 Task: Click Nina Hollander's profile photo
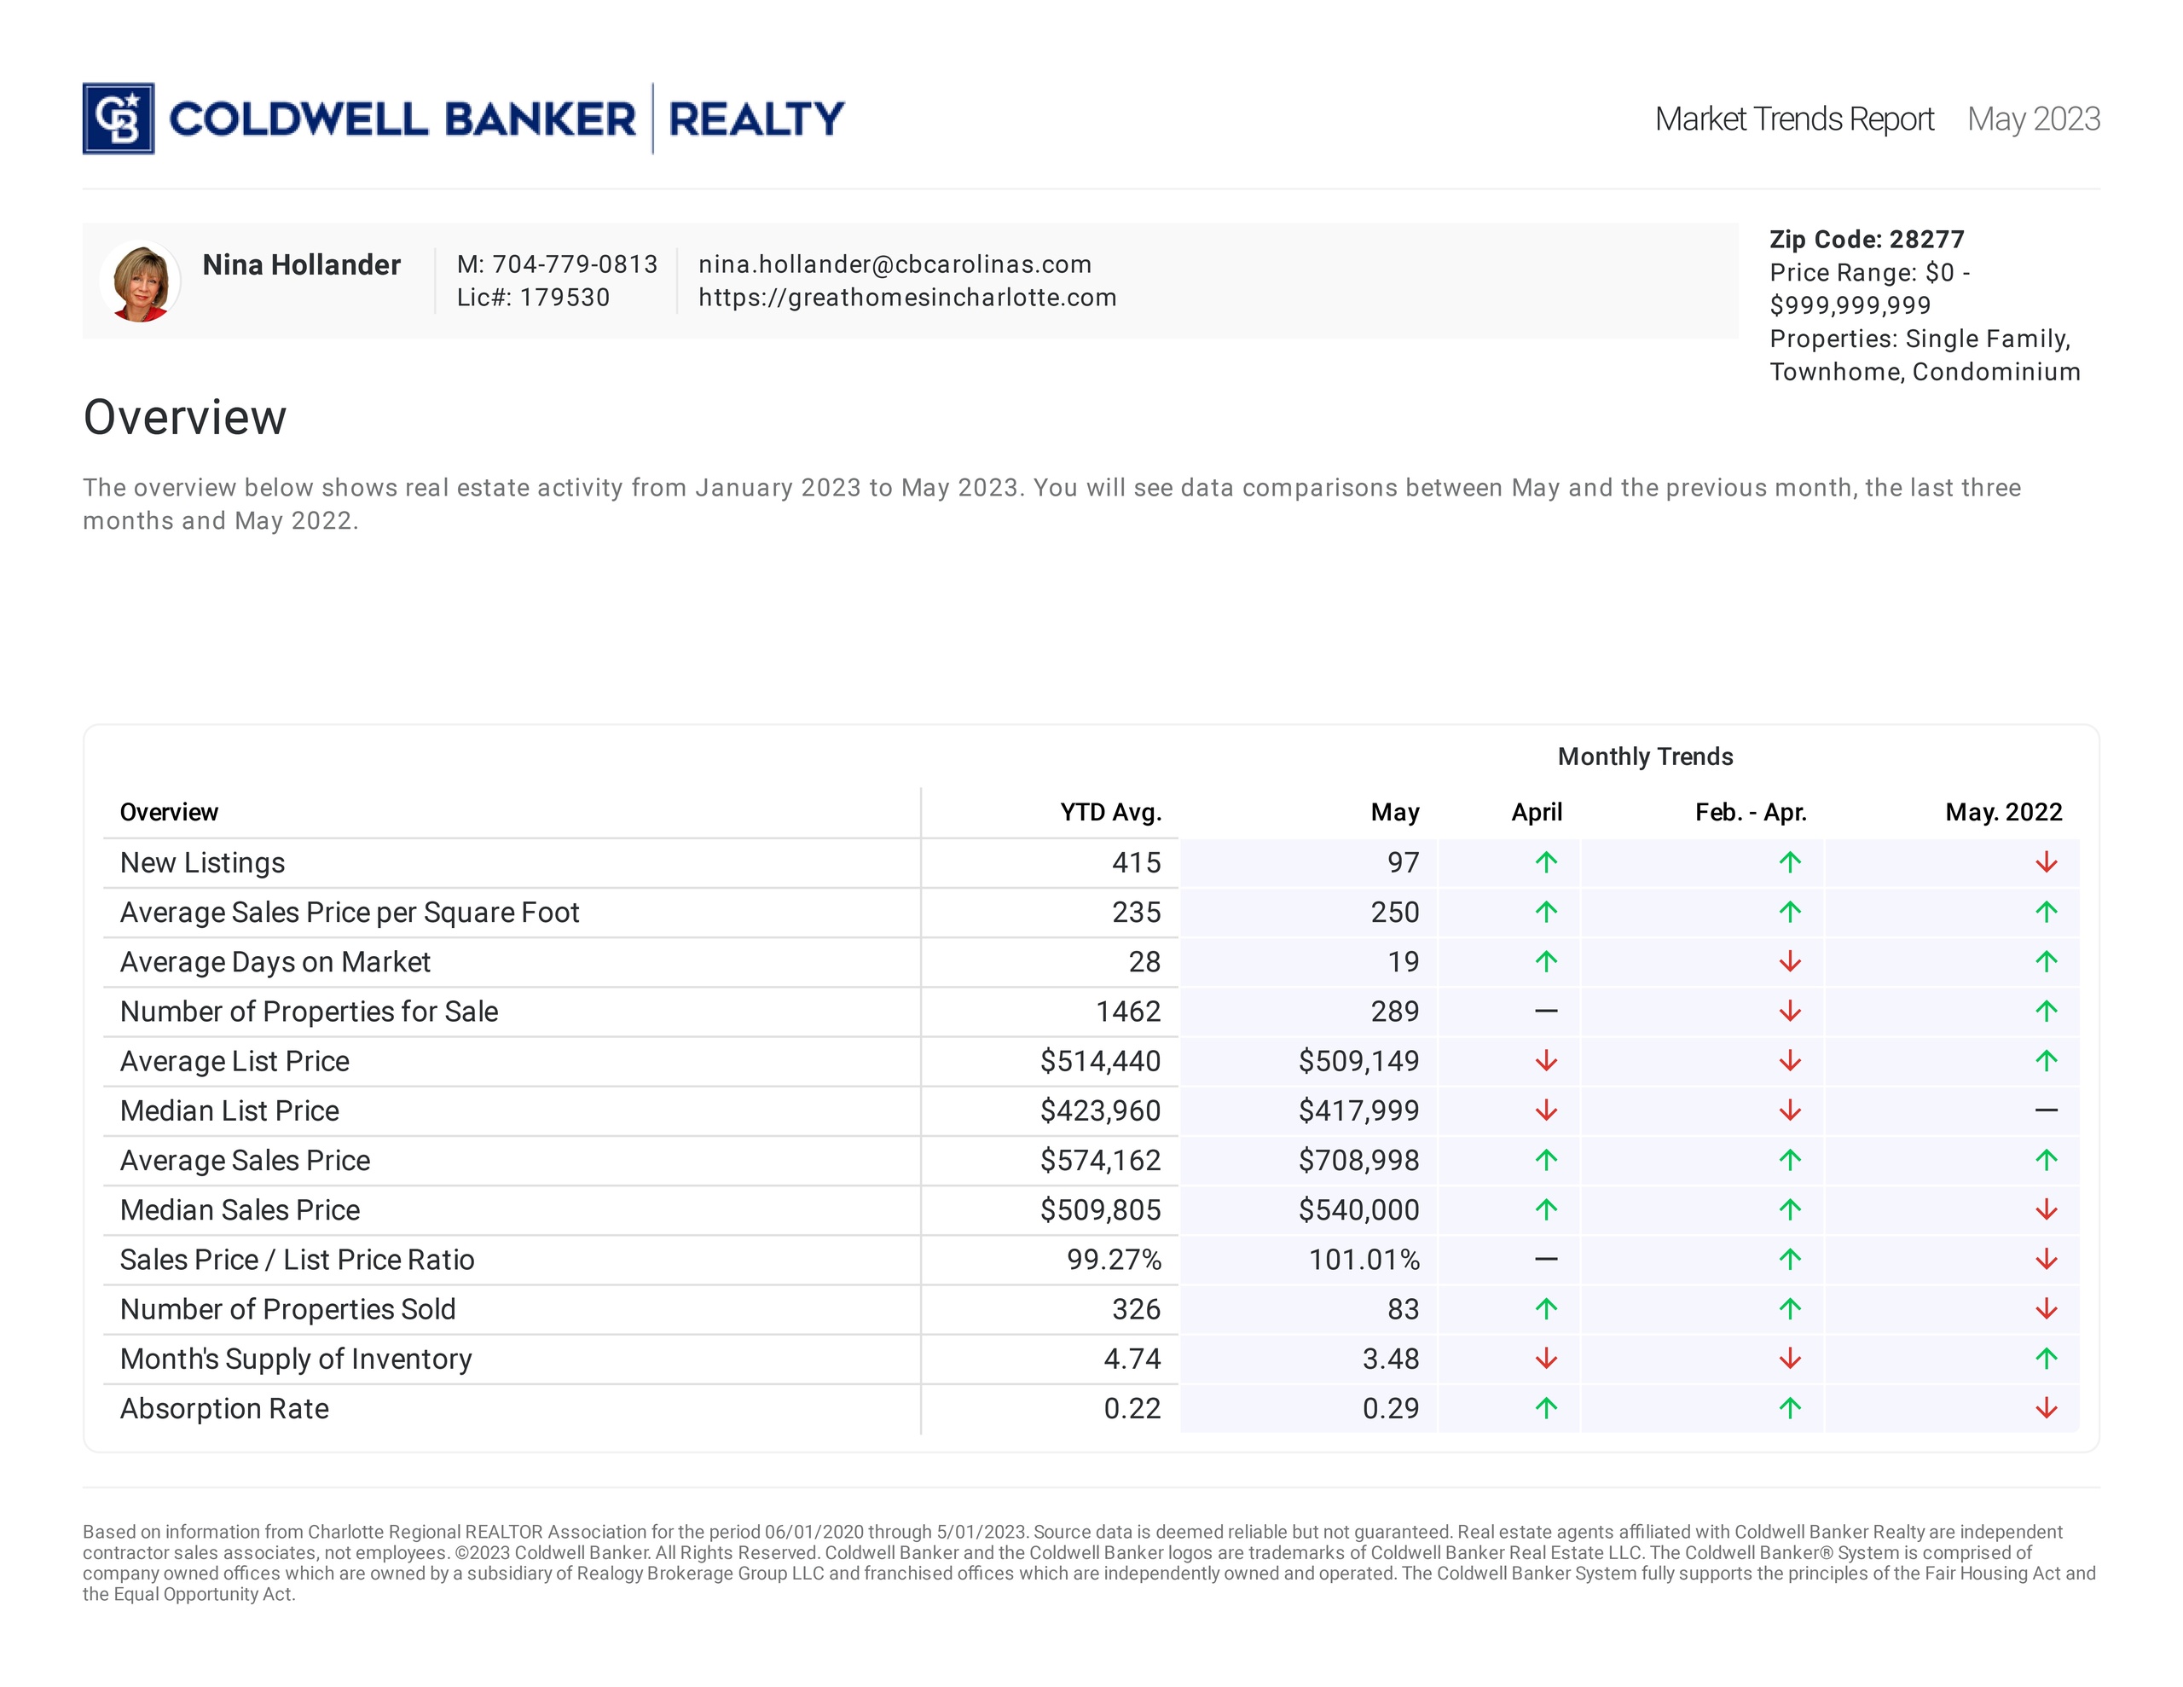(141, 282)
